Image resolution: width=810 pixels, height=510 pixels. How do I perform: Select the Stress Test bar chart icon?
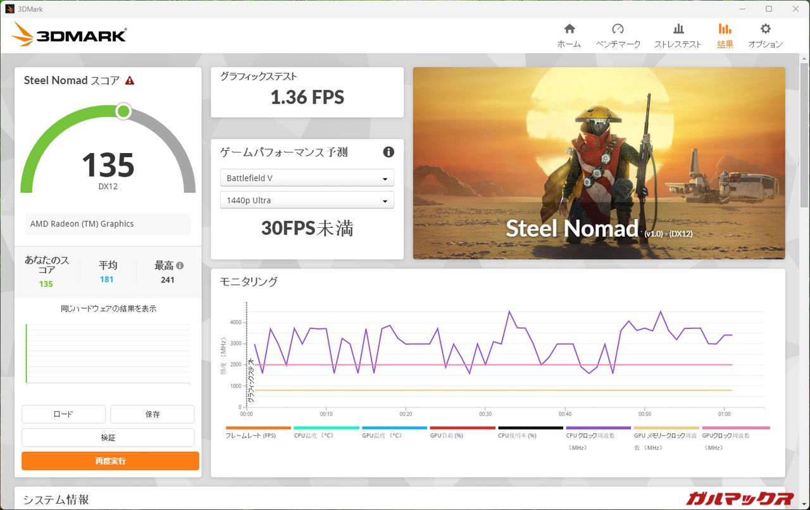678,29
